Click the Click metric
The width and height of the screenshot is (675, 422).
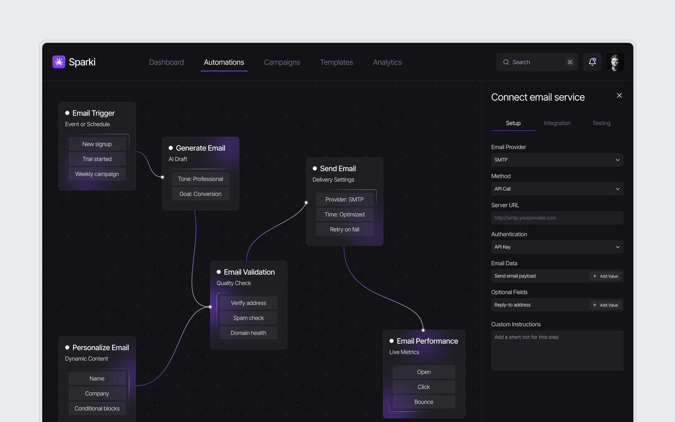coord(424,387)
